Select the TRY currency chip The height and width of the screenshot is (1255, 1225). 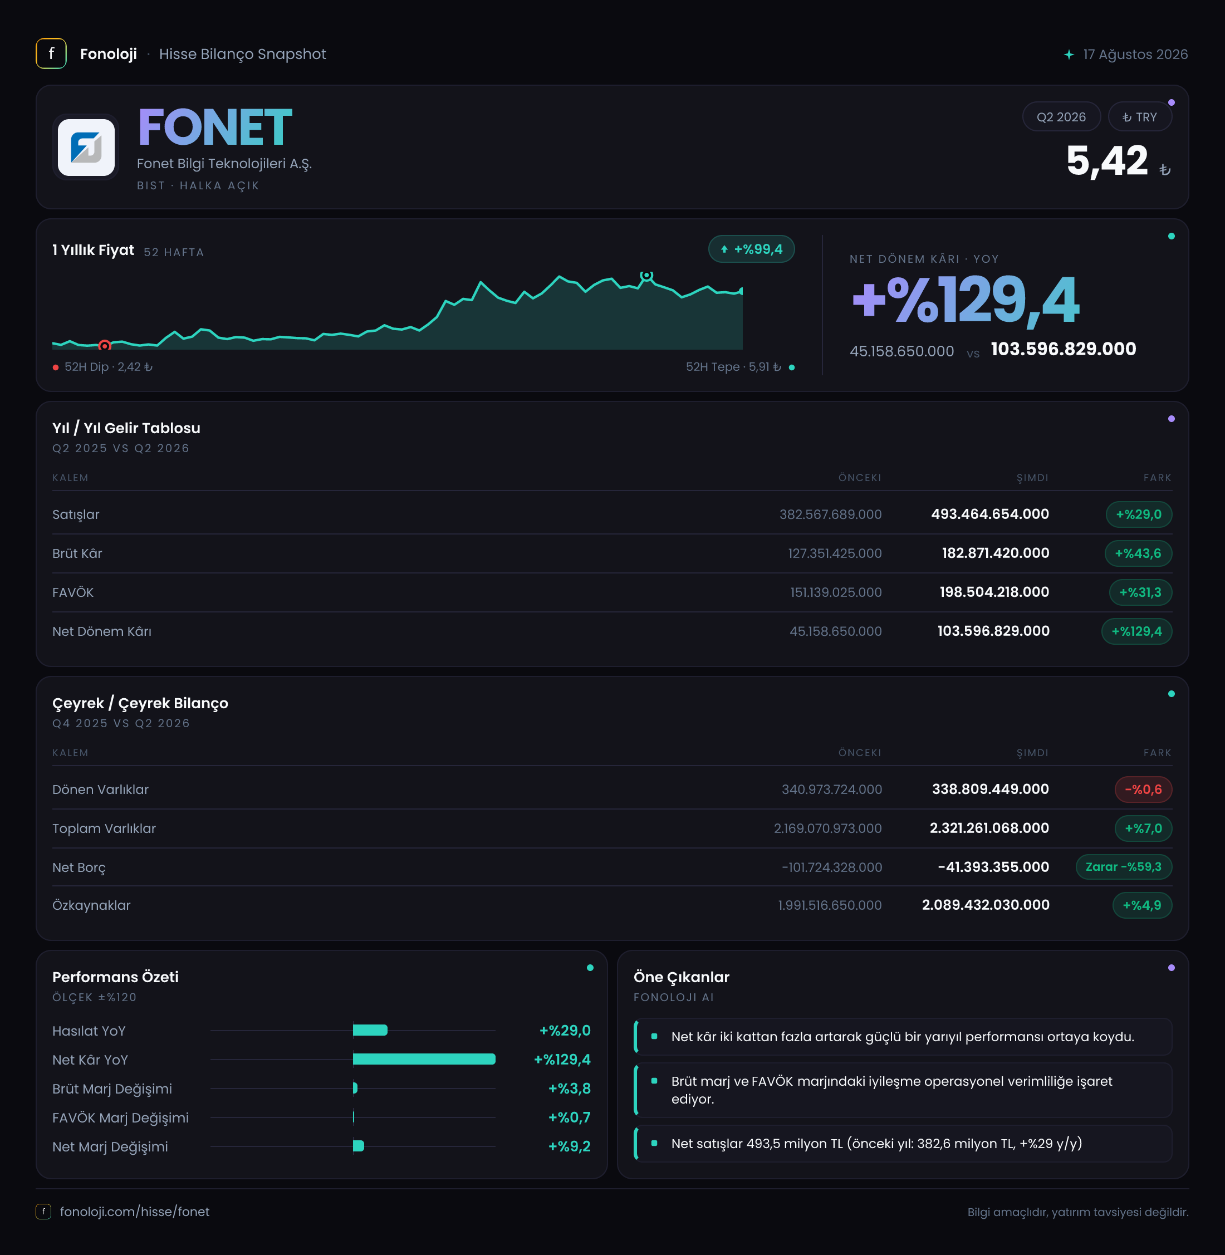(x=1139, y=117)
